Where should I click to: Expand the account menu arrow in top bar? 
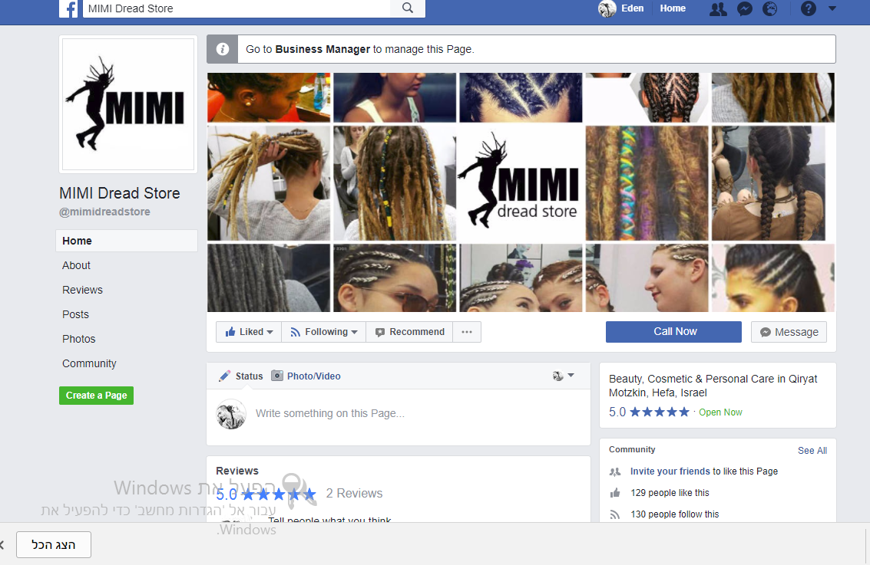(832, 9)
